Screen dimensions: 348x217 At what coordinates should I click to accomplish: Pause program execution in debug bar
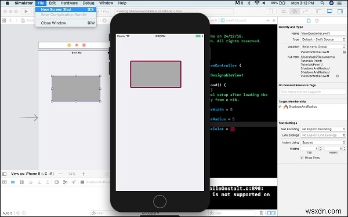click(22, 182)
